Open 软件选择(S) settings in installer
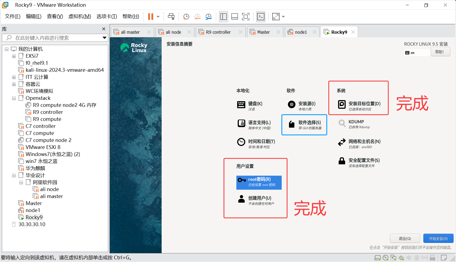Image resolution: width=456 pixels, height=262 pixels. [304, 125]
